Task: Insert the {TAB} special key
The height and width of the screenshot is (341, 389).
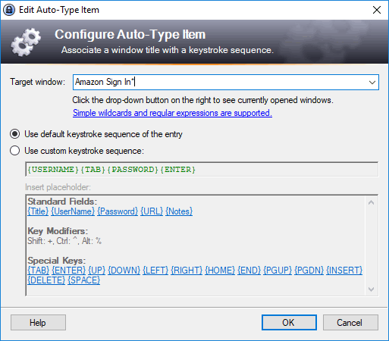Action: (38, 271)
